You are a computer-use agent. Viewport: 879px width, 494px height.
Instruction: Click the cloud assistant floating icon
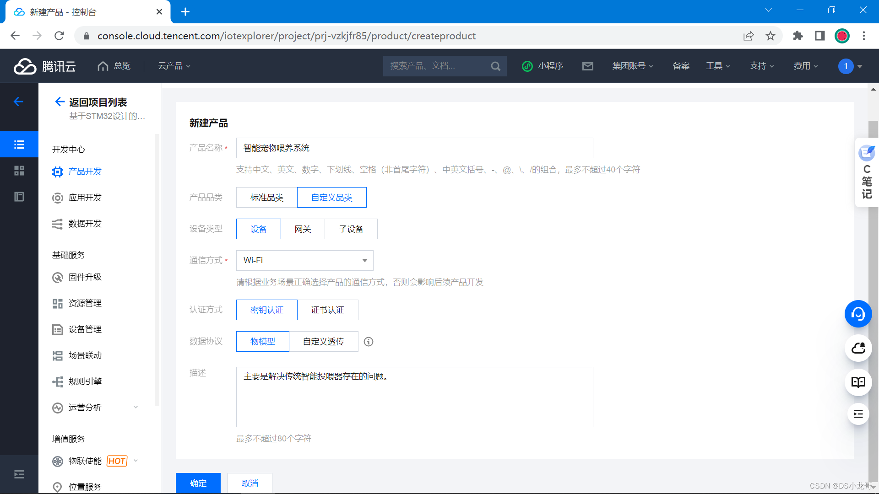click(858, 348)
